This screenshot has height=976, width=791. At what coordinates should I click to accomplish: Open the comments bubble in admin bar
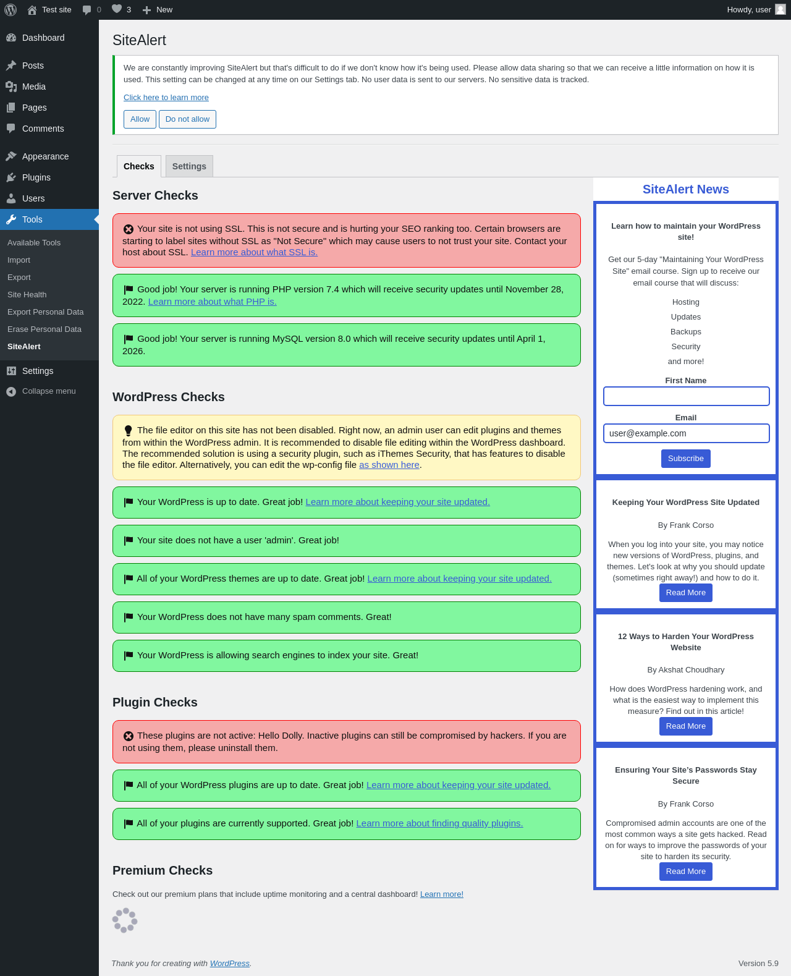[x=87, y=10]
